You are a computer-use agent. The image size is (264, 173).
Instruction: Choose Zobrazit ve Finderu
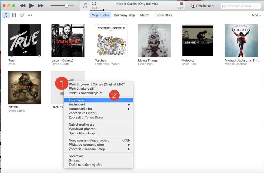click(x=98, y=113)
